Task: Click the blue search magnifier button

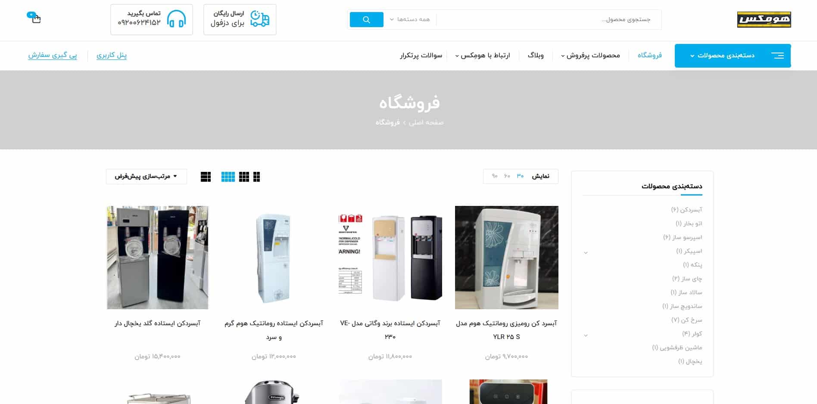Action: 366,20
